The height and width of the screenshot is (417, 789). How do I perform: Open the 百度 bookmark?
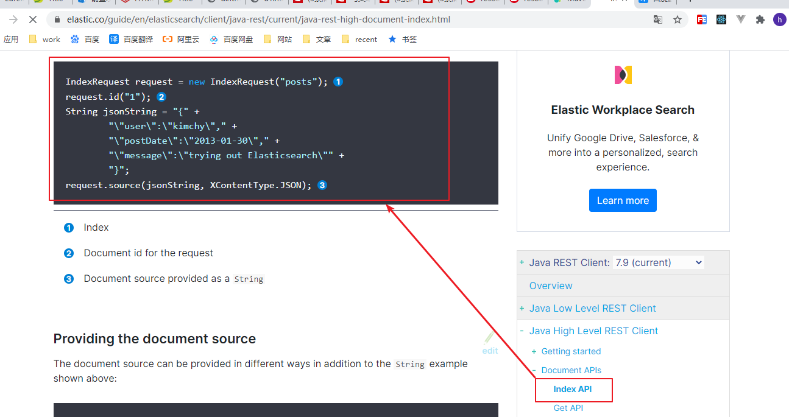tap(85, 39)
